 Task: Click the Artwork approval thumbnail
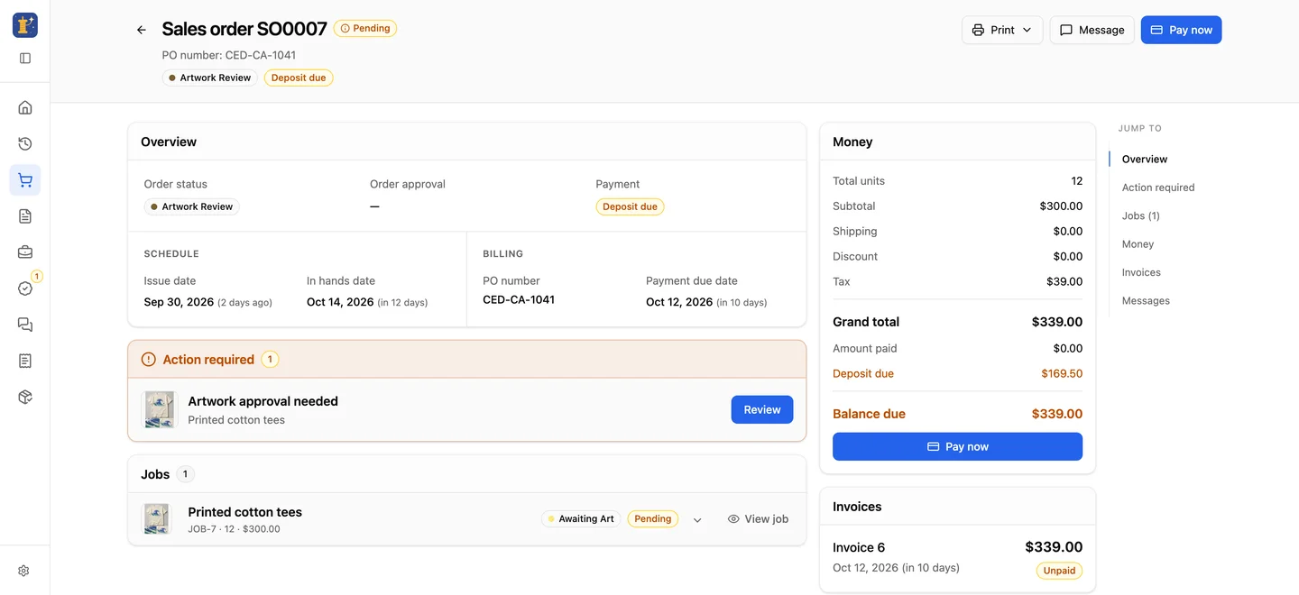160,409
